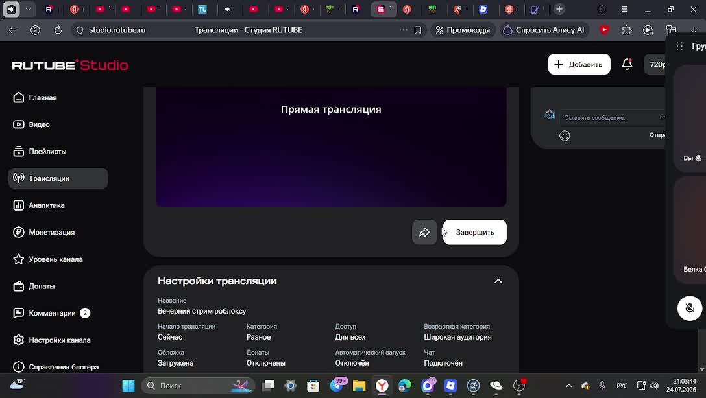
Task: Open Microsoft Edge from taskbar
Action: click(405, 386)
